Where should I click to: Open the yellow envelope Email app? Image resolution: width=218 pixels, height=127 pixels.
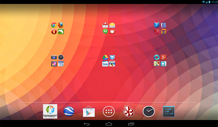(x=112, y=25)
